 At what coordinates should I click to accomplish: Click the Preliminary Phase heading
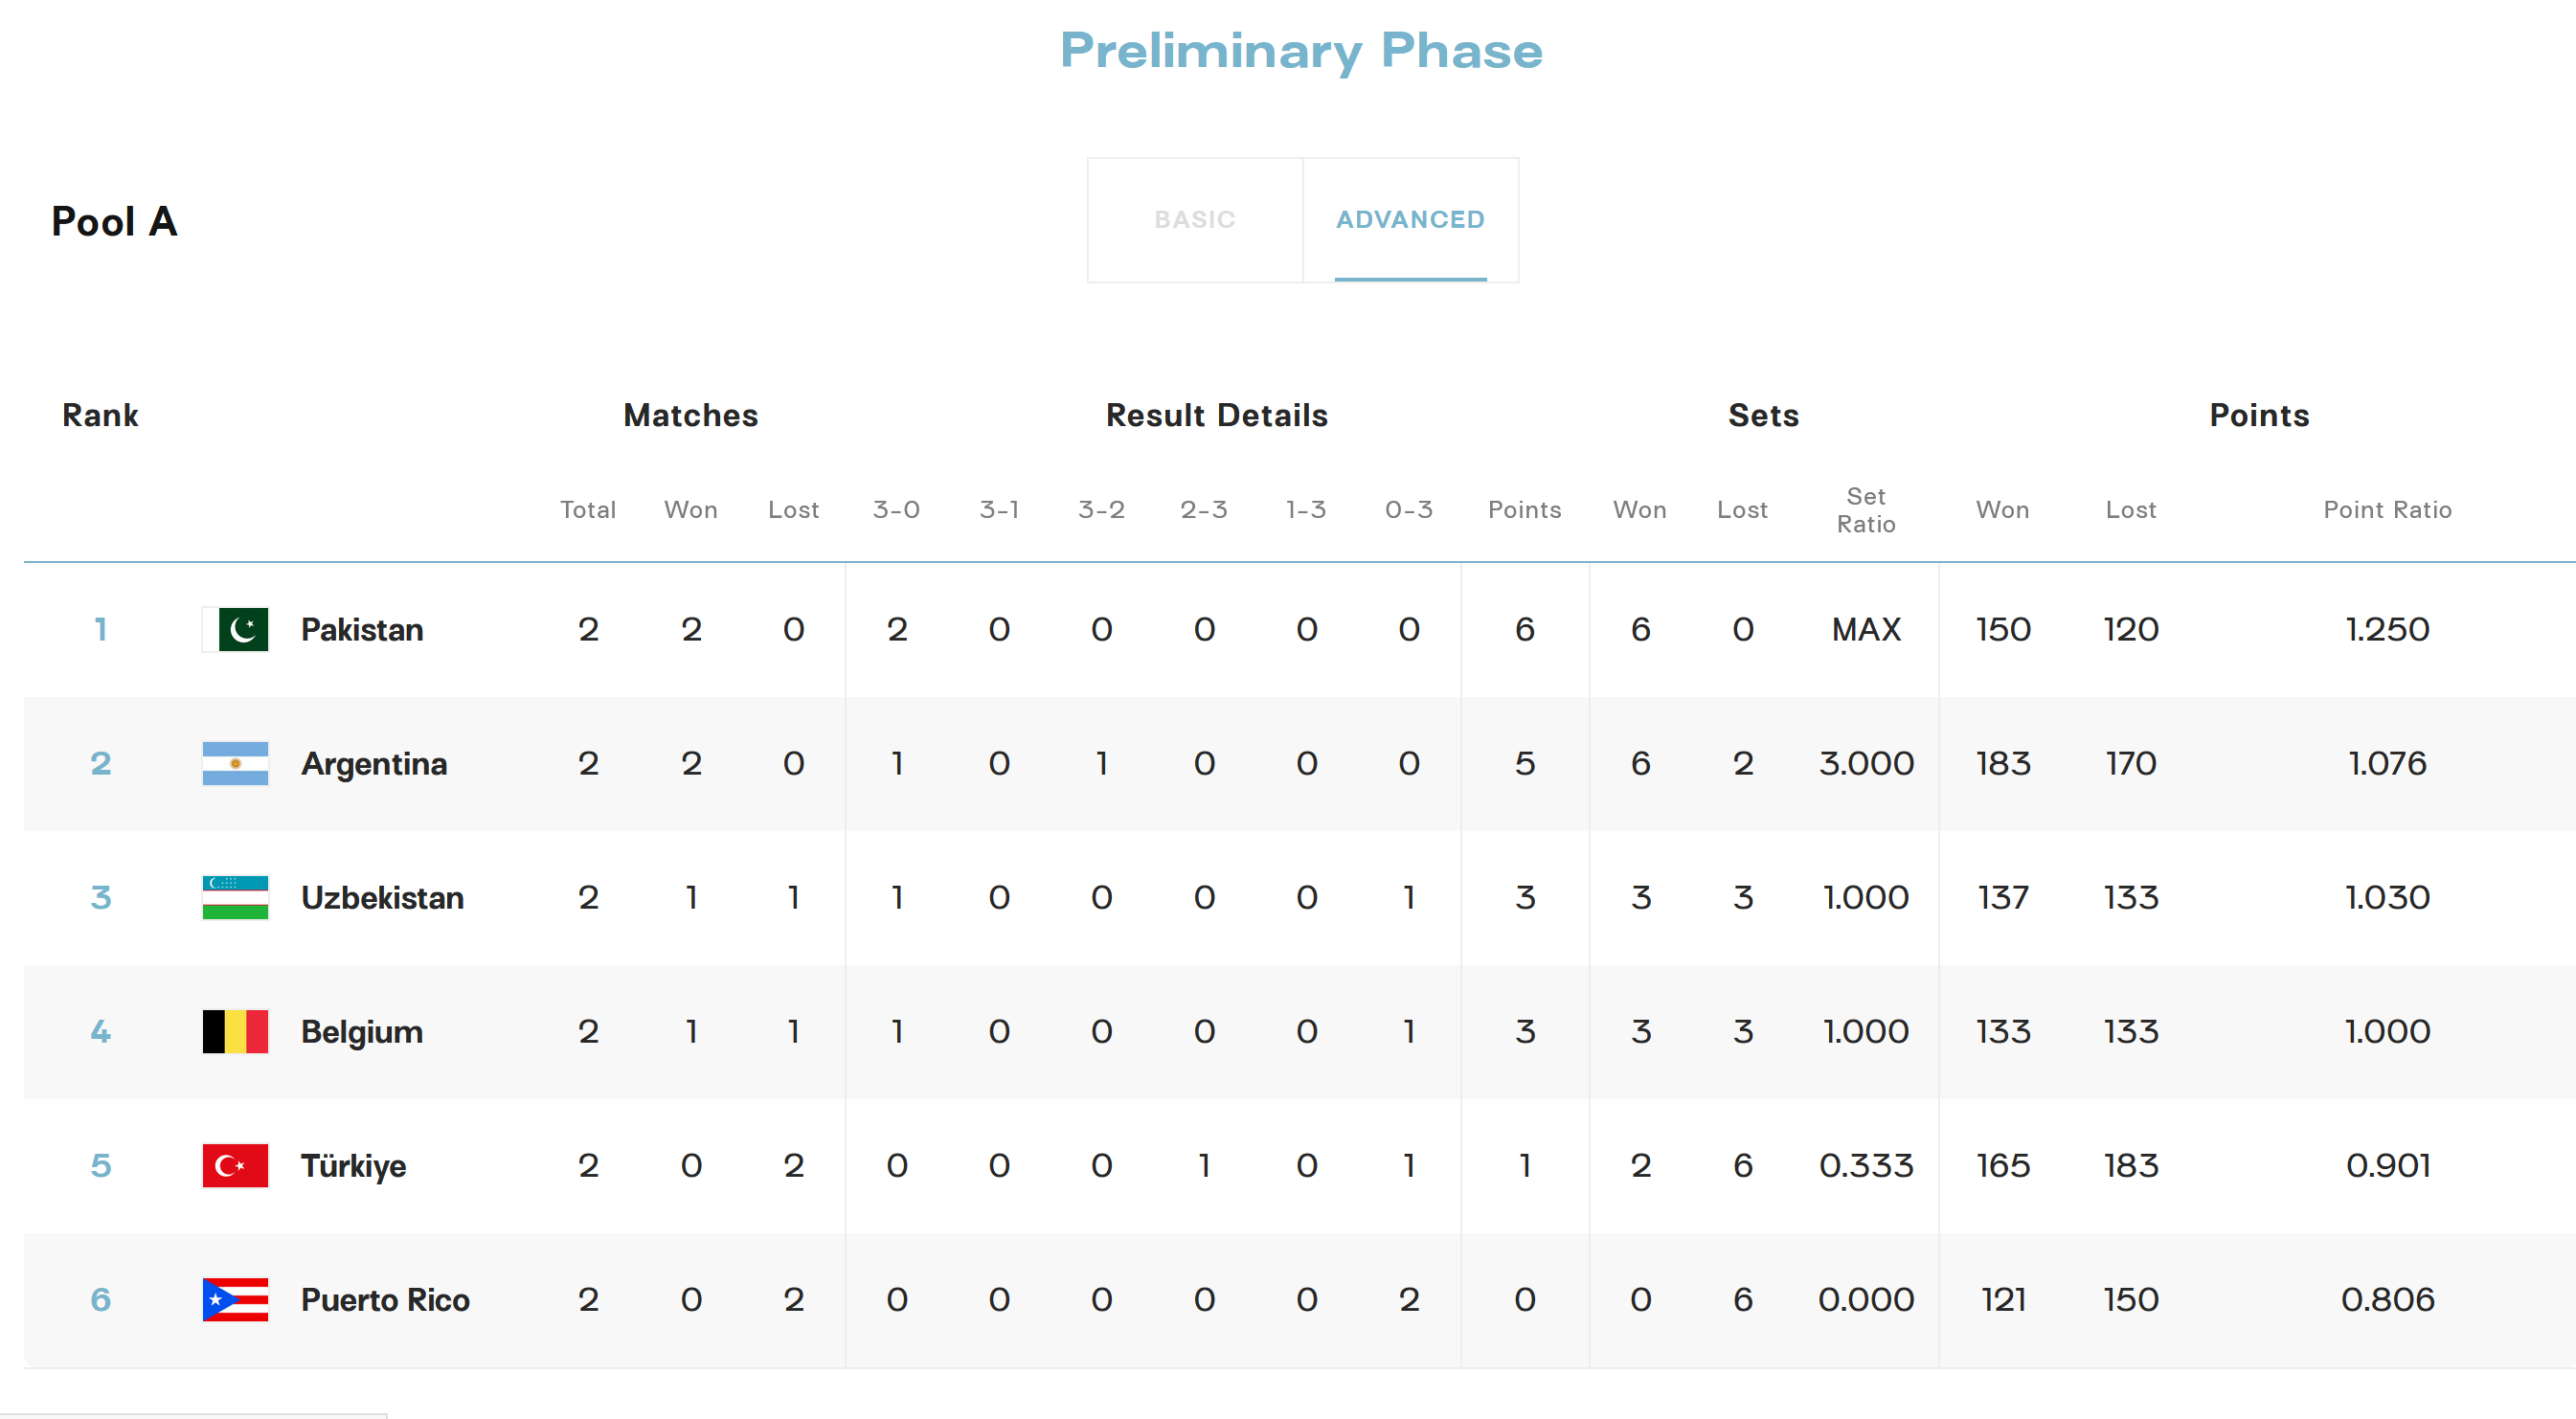click(1301, 50)
